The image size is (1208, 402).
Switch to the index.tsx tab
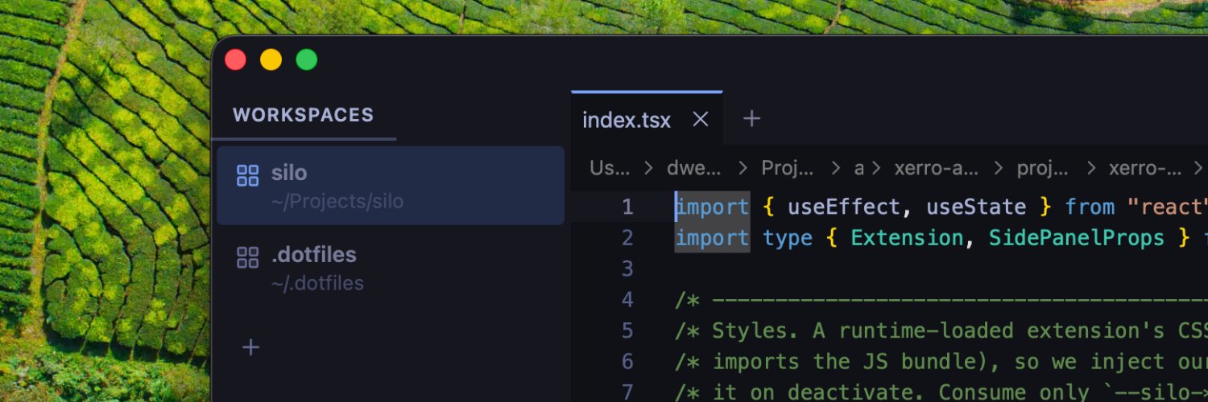[647, 118]
